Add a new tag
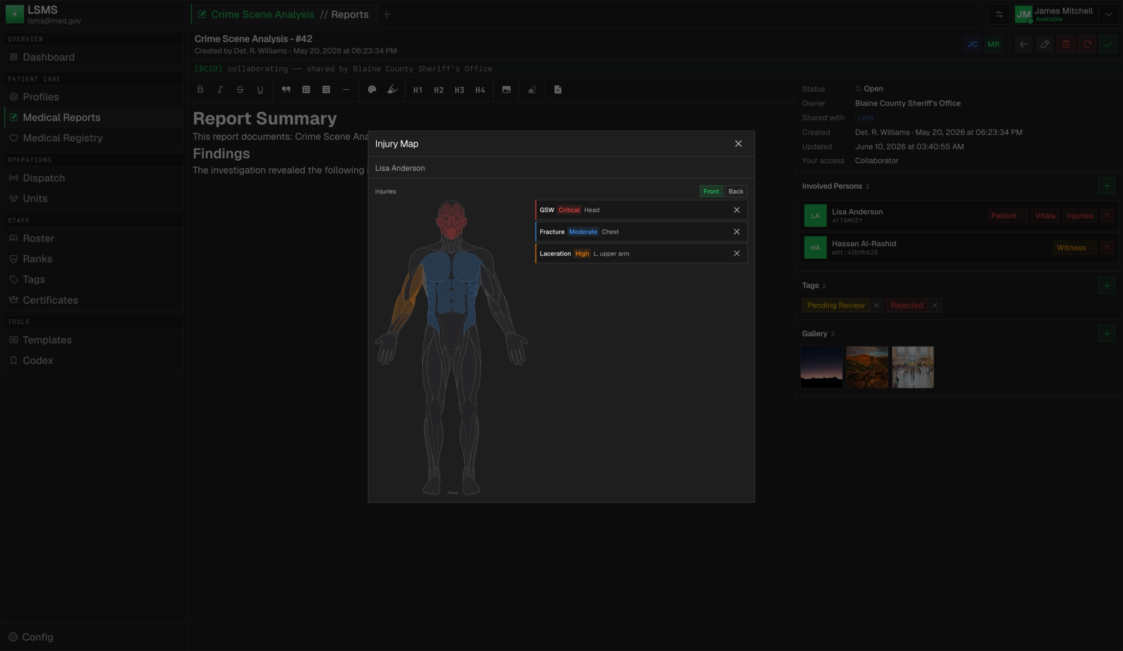Image resolution: width=1123 pixels, height=651 pixels. [x=1107, y=285]
